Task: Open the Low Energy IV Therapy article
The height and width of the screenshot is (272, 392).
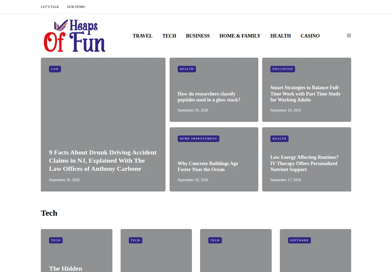Action: coord(304,163)
